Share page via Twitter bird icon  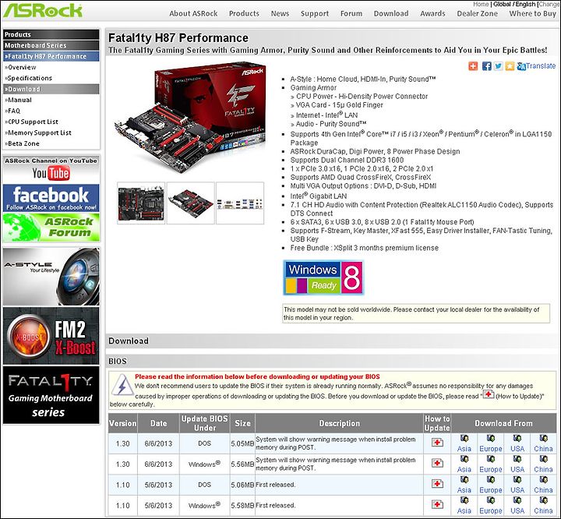pyautogui.click(x=498, y=66)
